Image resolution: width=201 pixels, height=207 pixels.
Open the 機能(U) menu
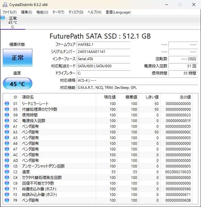click(42, 12)
